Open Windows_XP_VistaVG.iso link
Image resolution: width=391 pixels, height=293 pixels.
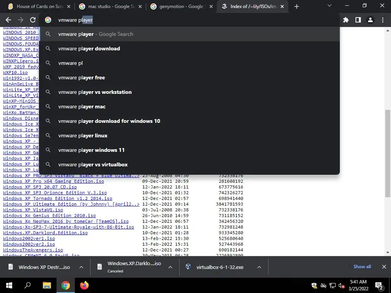click(33, 210)
